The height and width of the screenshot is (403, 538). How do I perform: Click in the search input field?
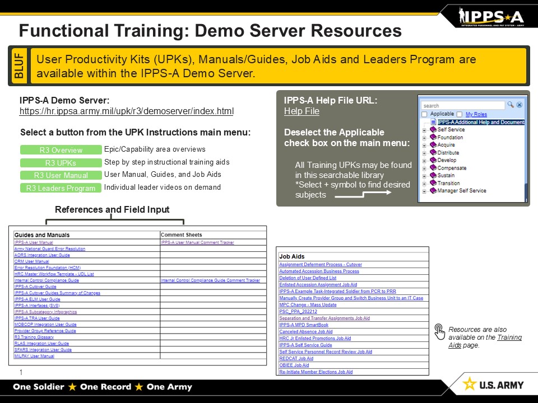(462, 105)
